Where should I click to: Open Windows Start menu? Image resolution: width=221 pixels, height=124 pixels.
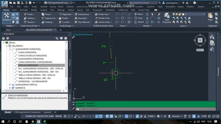[x=3, y=122]
